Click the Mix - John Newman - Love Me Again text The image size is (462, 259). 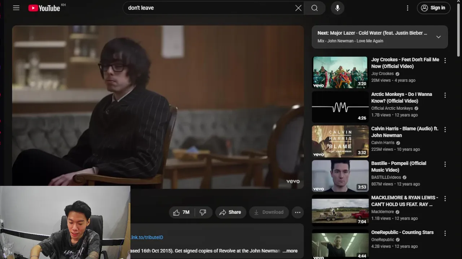click(350, 41)
